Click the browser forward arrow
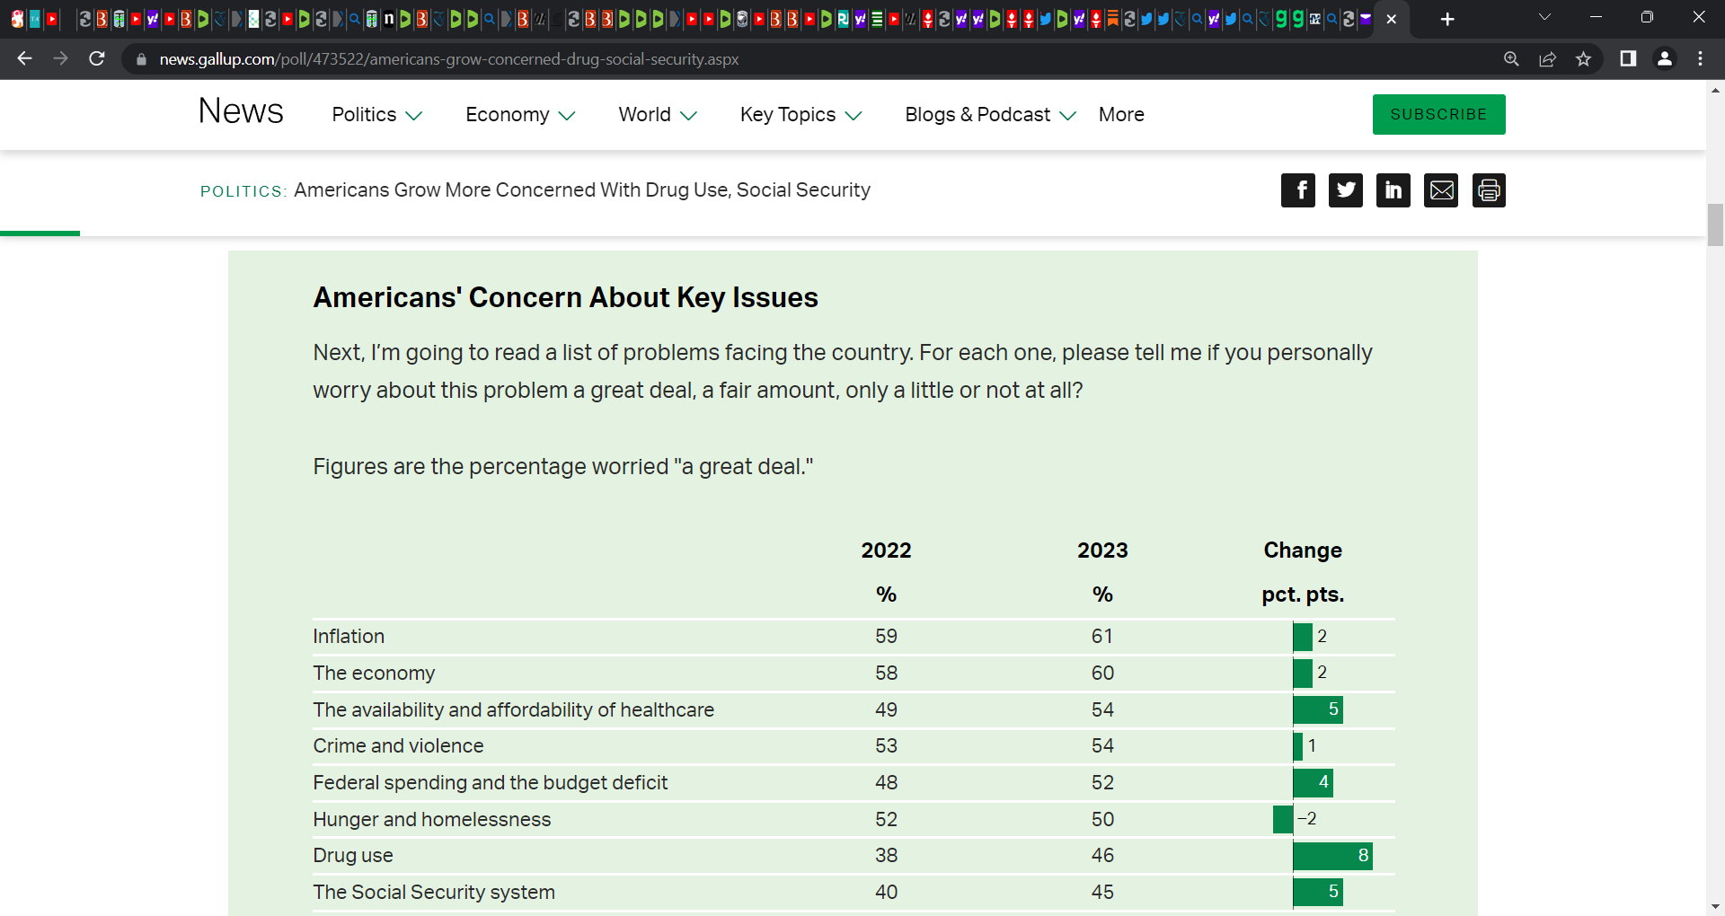The image size is (1725, 916). [x=60, y=58]
